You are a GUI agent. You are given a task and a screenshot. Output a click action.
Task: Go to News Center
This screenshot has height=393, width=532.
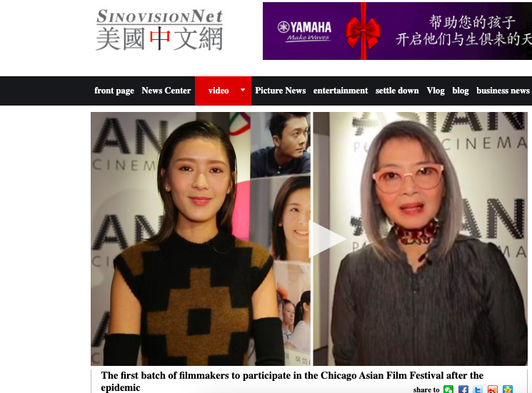(x=166, y=91)
